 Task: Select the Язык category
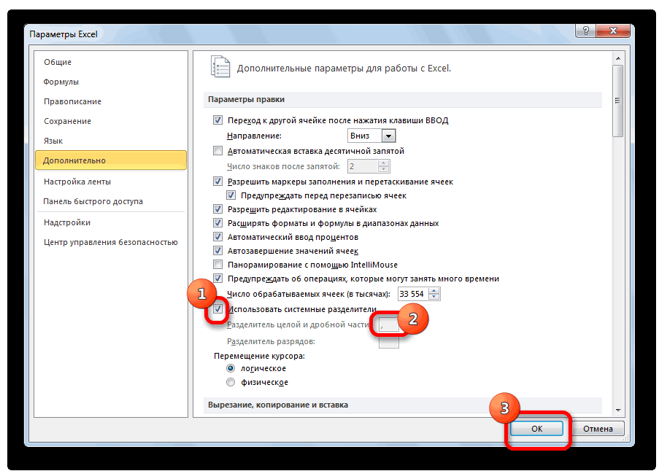click(x=53, y=141)
